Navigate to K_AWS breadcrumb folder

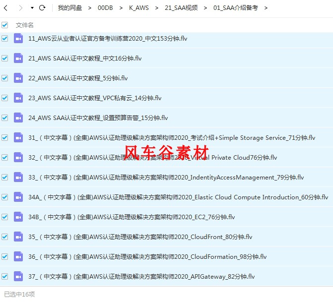138,8
